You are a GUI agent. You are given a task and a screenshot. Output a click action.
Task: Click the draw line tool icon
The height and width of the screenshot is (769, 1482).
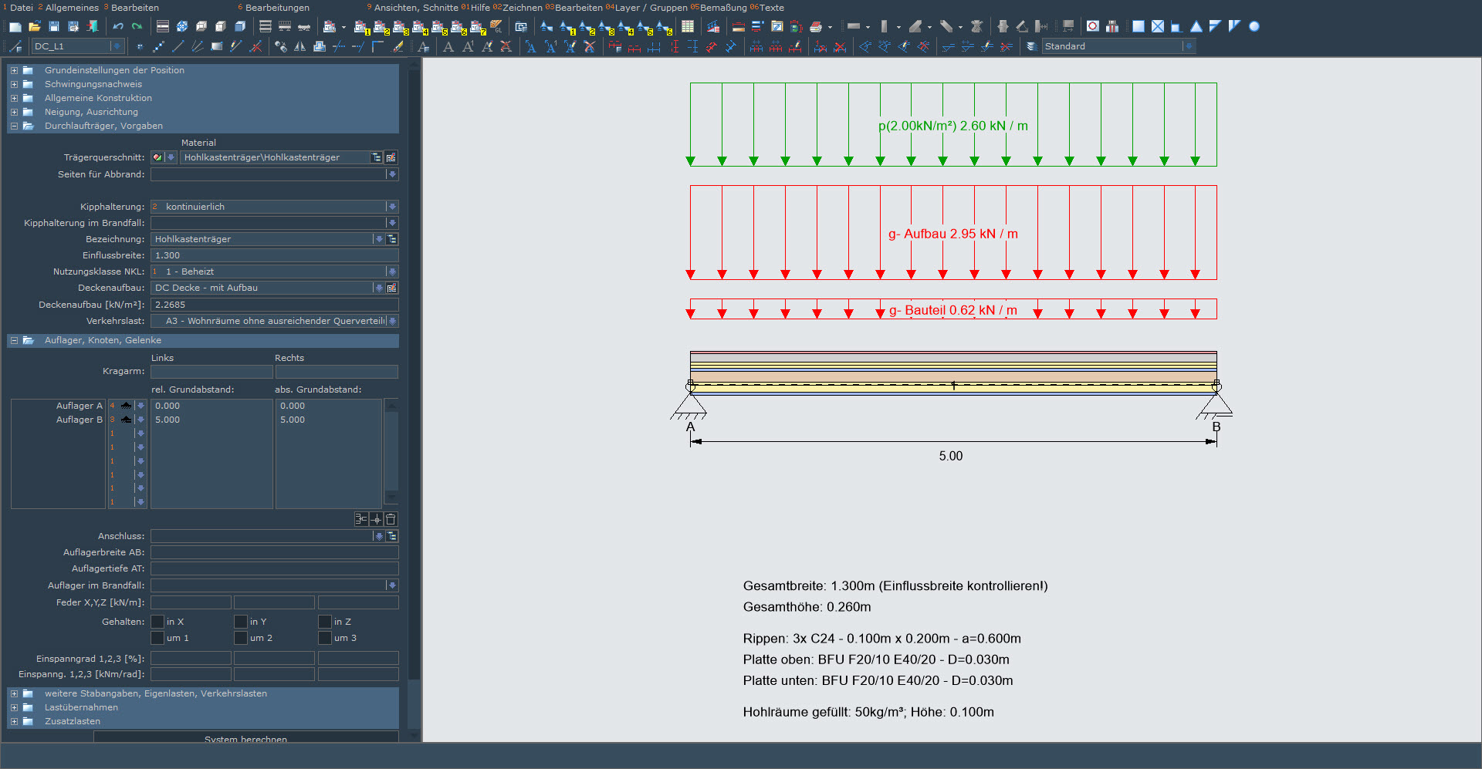tap(178, 47)
